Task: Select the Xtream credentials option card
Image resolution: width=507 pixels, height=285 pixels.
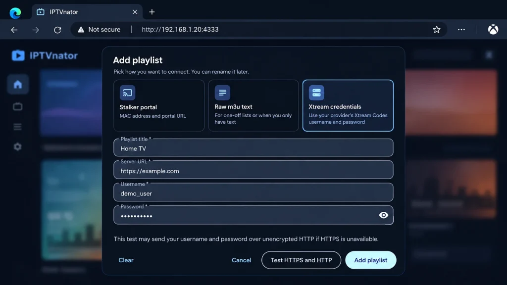Action: pyautogui.click(x=348, y=106)
